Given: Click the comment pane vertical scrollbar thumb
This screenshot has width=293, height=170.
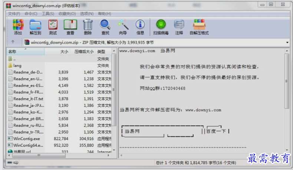Looking at the screenshot, I should click(287, 81).
